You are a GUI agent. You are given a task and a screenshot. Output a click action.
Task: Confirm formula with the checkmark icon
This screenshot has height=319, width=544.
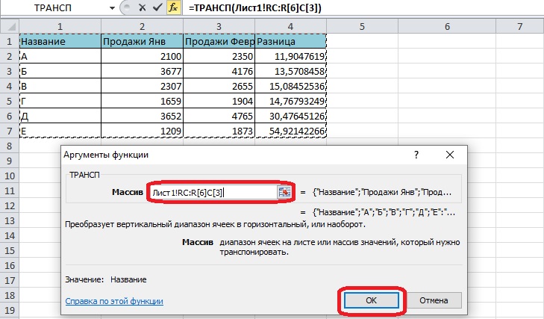(157, 7)
